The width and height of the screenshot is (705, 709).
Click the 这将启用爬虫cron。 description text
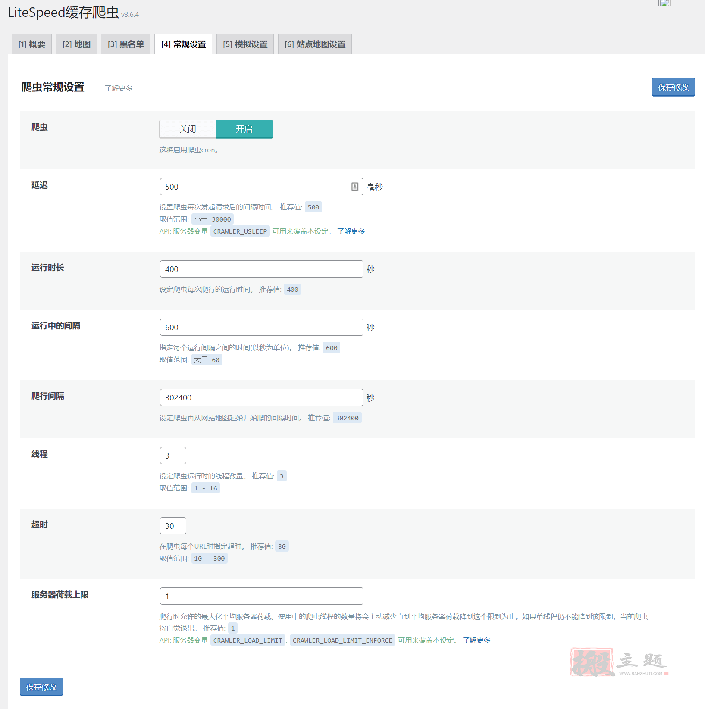coord(189,150)
